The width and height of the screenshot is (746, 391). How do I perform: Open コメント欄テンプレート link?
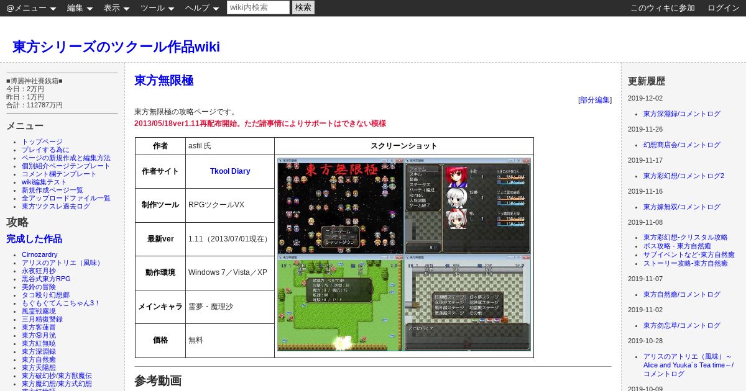click(x=59, y=174)
